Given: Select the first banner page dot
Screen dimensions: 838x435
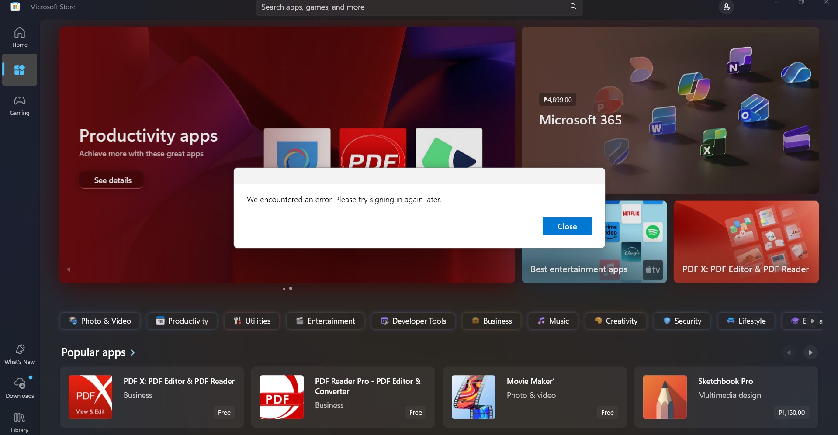Looking at the screenshot, I should [x=284, y=289].
